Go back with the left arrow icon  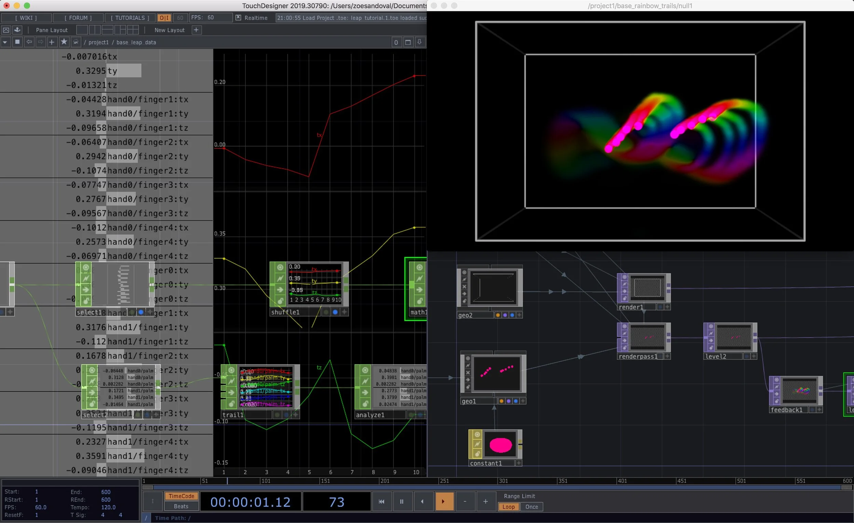[x=29, y=42]
